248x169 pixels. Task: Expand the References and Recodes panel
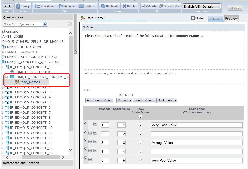pyautogui.click(x=37, y=163)
